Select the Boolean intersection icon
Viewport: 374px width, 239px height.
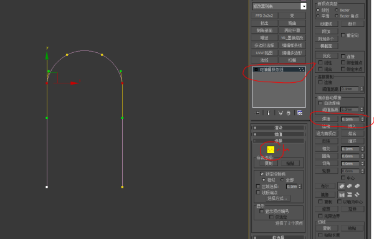click(357, 186)
